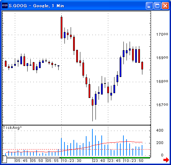Screen dimensions: 171x165
Task: Click the 05:55 time axis label
Action: (52, 161)
